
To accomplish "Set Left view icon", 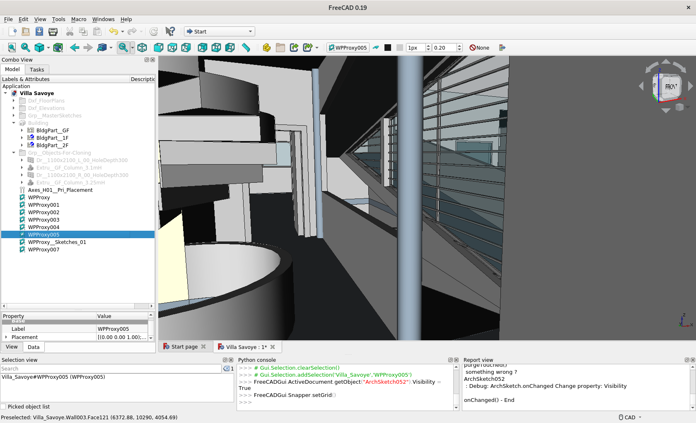I will pos(230,48).
